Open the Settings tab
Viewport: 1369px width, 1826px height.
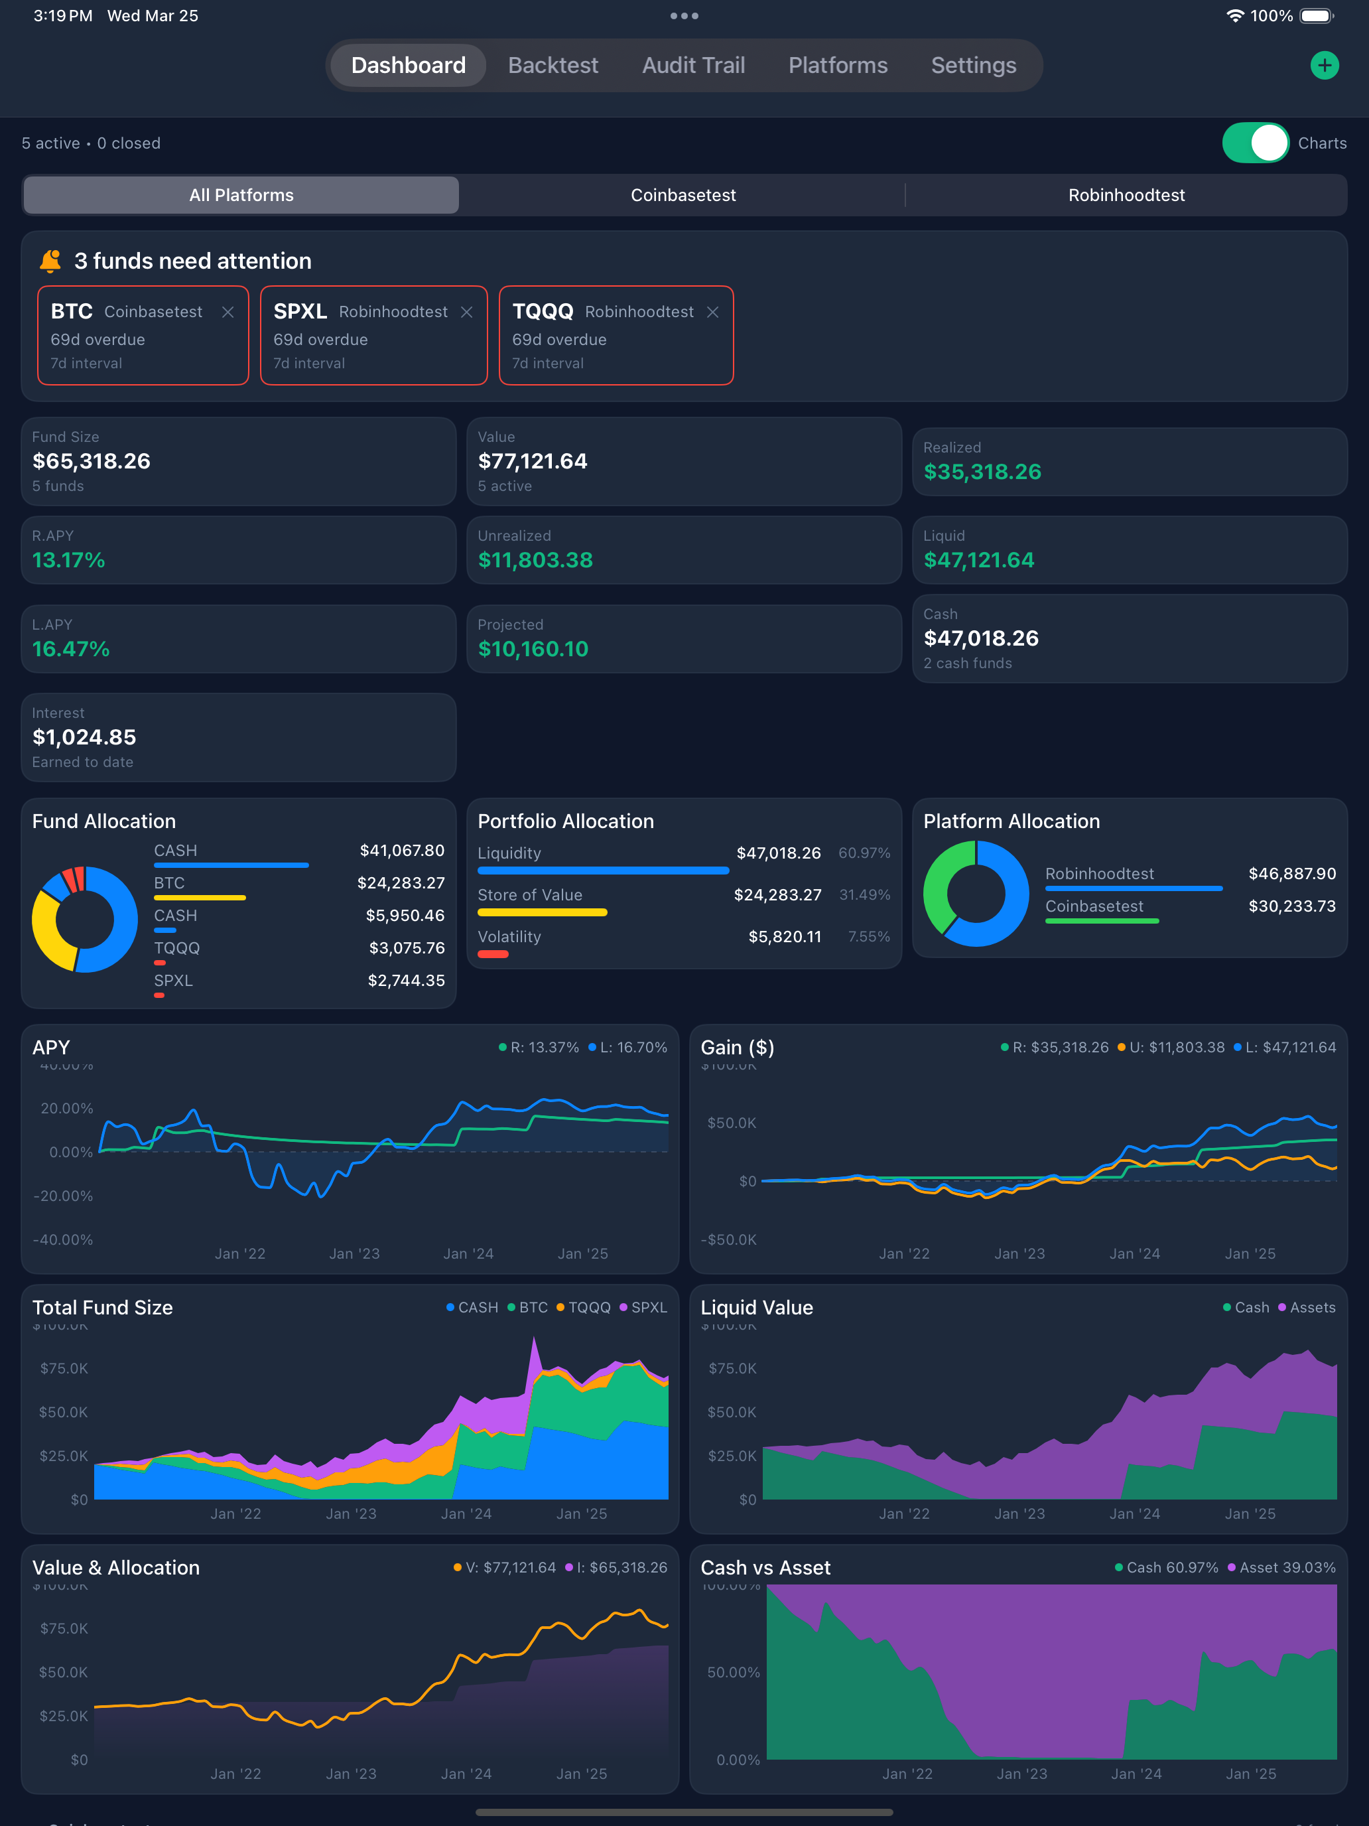point(973,64)
